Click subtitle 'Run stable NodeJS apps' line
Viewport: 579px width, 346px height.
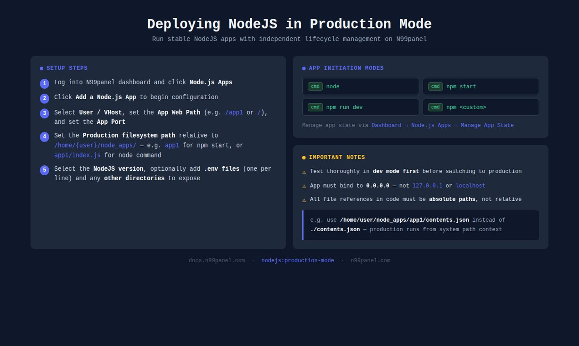point(289,39)
